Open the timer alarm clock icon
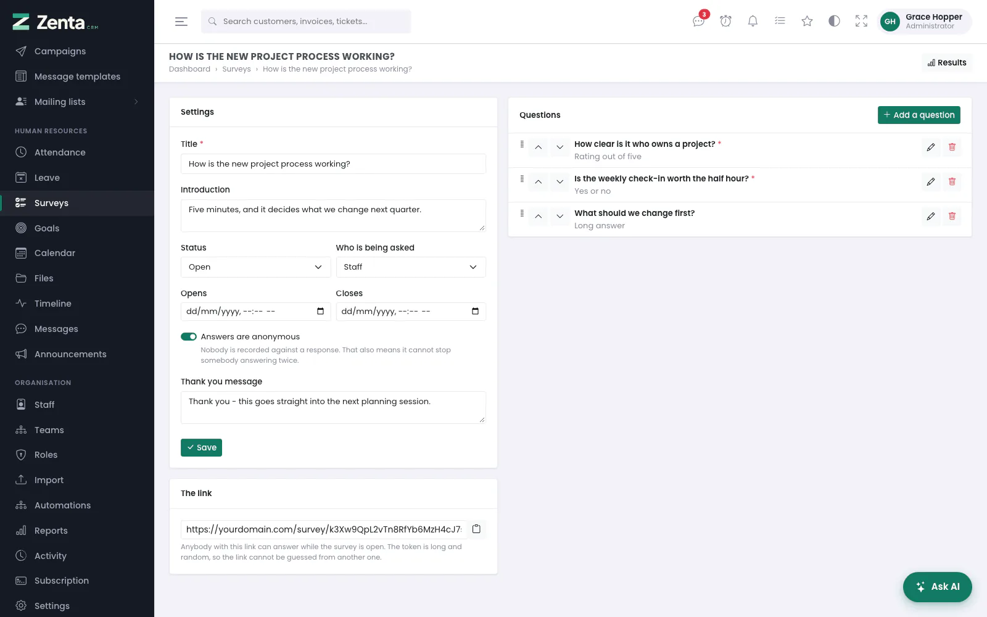Screen dimensions: 987x617 point(726,21)
